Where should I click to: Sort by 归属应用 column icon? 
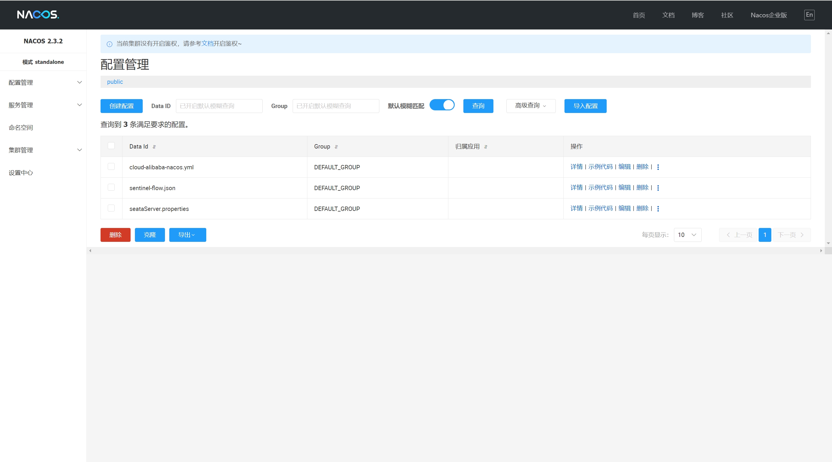coord(486,147)
